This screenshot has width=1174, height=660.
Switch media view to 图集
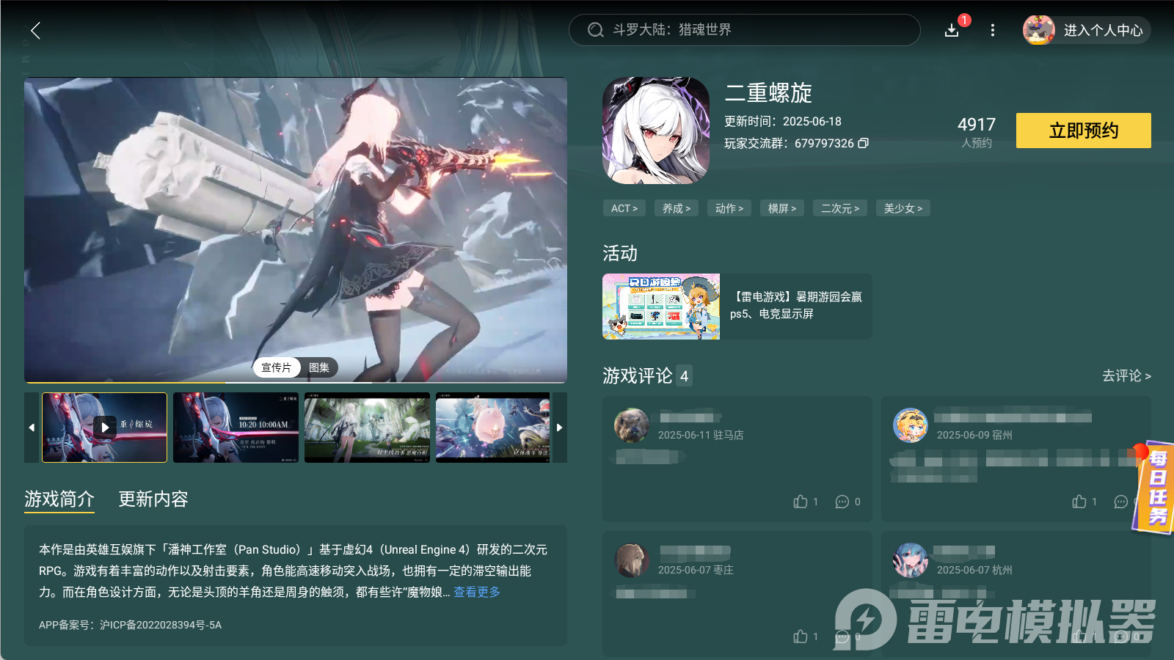click(319, 367)
